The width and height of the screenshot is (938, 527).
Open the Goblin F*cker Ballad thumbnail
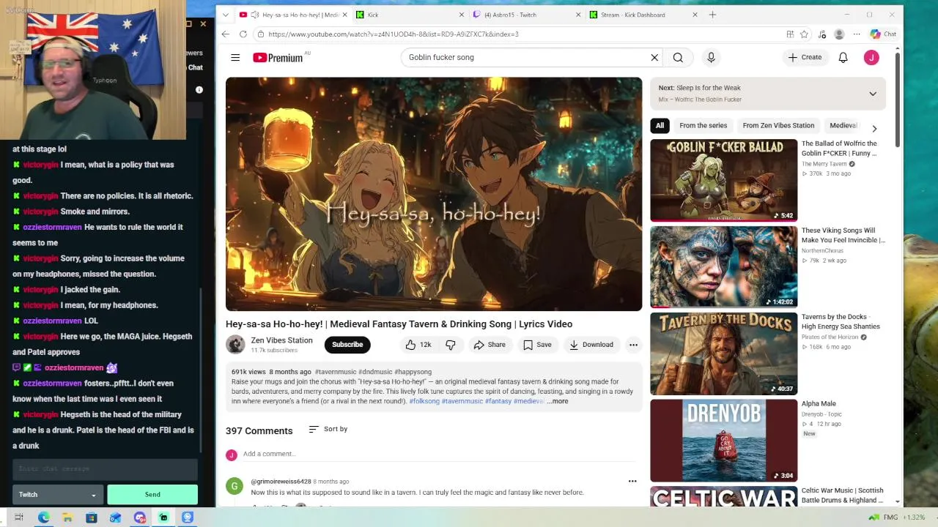point(723,180)
